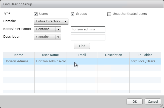Viewport: 164px width, 108px height.
Task: Sort by the In Folder column header
Action: [145, 55]
